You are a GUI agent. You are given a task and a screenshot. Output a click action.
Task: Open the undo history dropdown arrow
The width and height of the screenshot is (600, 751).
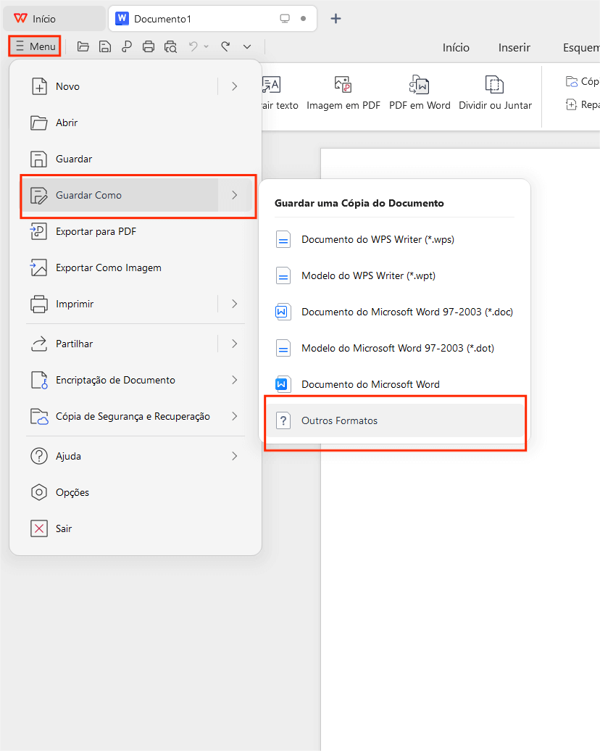(x=207, y=46)
